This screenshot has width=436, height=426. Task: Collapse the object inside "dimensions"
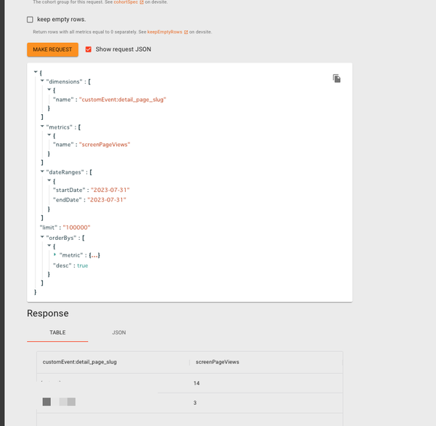tap(49, 89)
